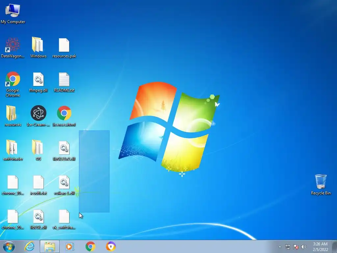337x253 pixels.
Task: Show hidden system tray icons
Action: (x=280, y=247)
